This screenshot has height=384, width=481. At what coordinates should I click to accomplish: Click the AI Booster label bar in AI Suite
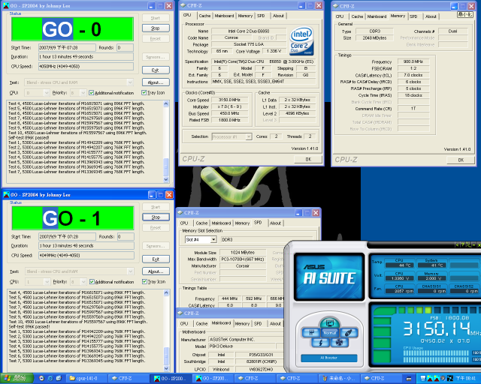(x=329, y=358)
